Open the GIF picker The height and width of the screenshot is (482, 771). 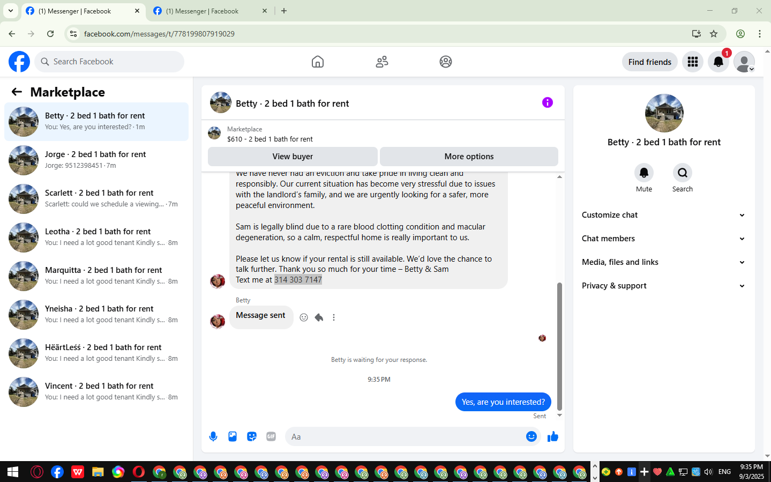tap(271, 436)
